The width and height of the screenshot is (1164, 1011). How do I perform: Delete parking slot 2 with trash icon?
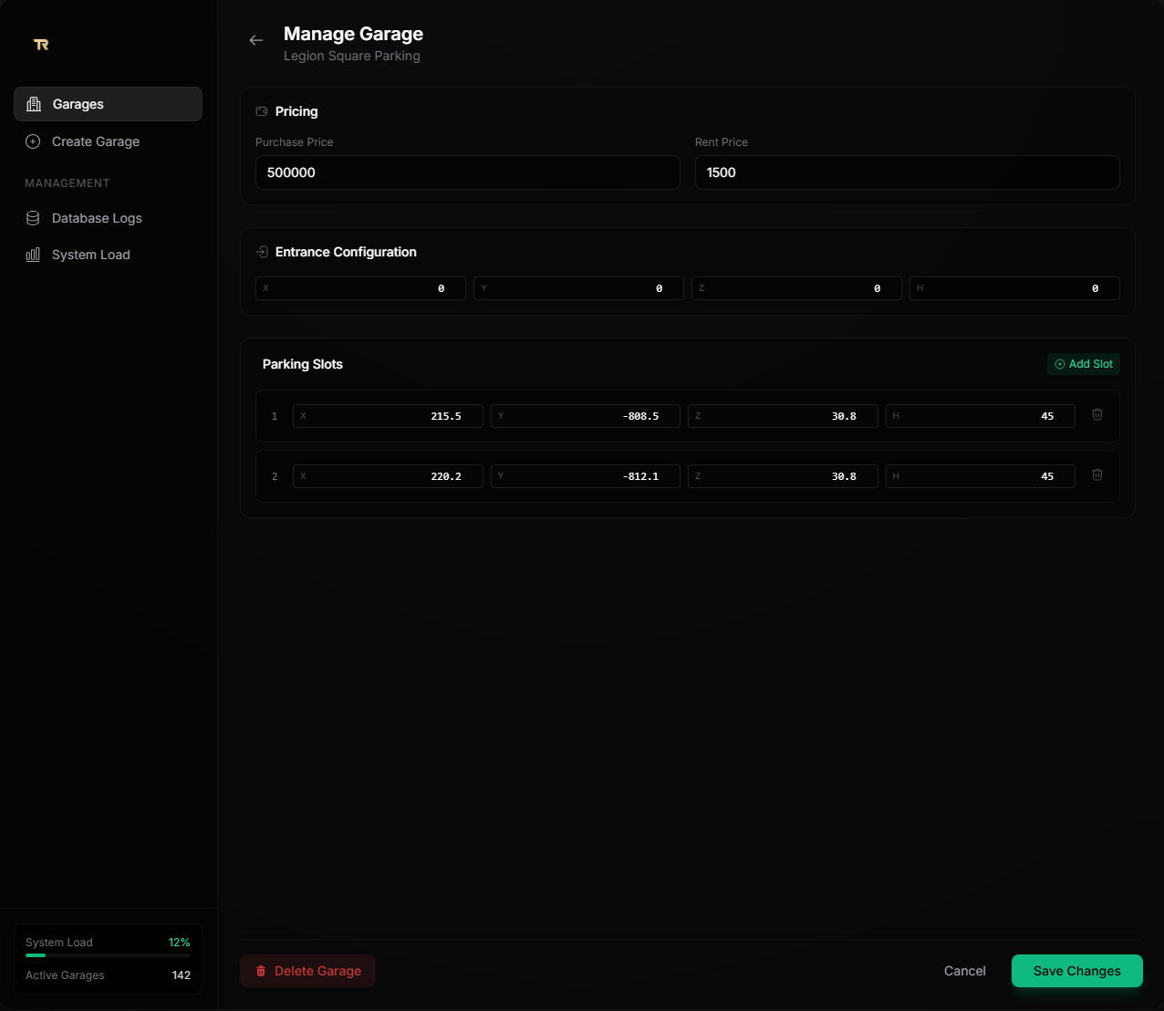click(1097, 474)
